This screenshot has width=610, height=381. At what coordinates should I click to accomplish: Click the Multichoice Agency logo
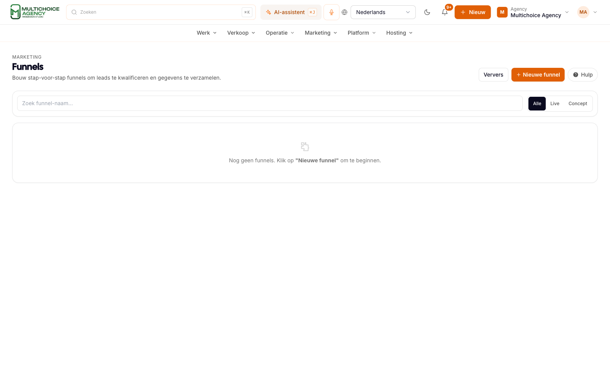(35, 12)
